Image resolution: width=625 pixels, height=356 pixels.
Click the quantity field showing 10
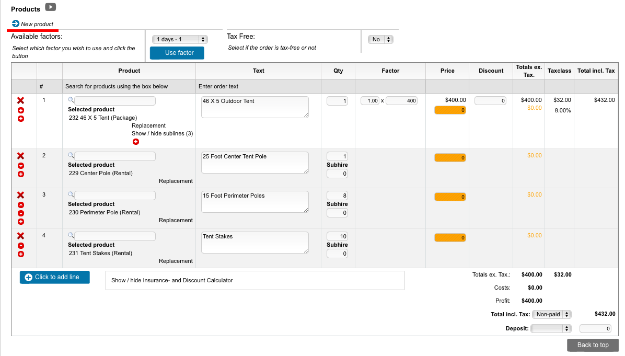337,237
